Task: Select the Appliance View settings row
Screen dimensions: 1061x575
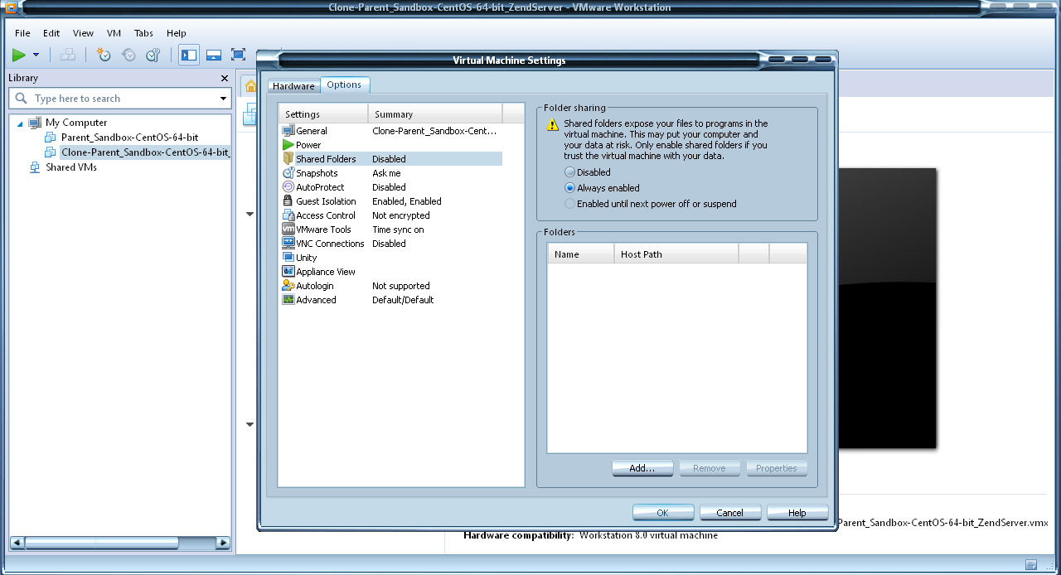Action: pyautogui.click(x=390, y=272)
